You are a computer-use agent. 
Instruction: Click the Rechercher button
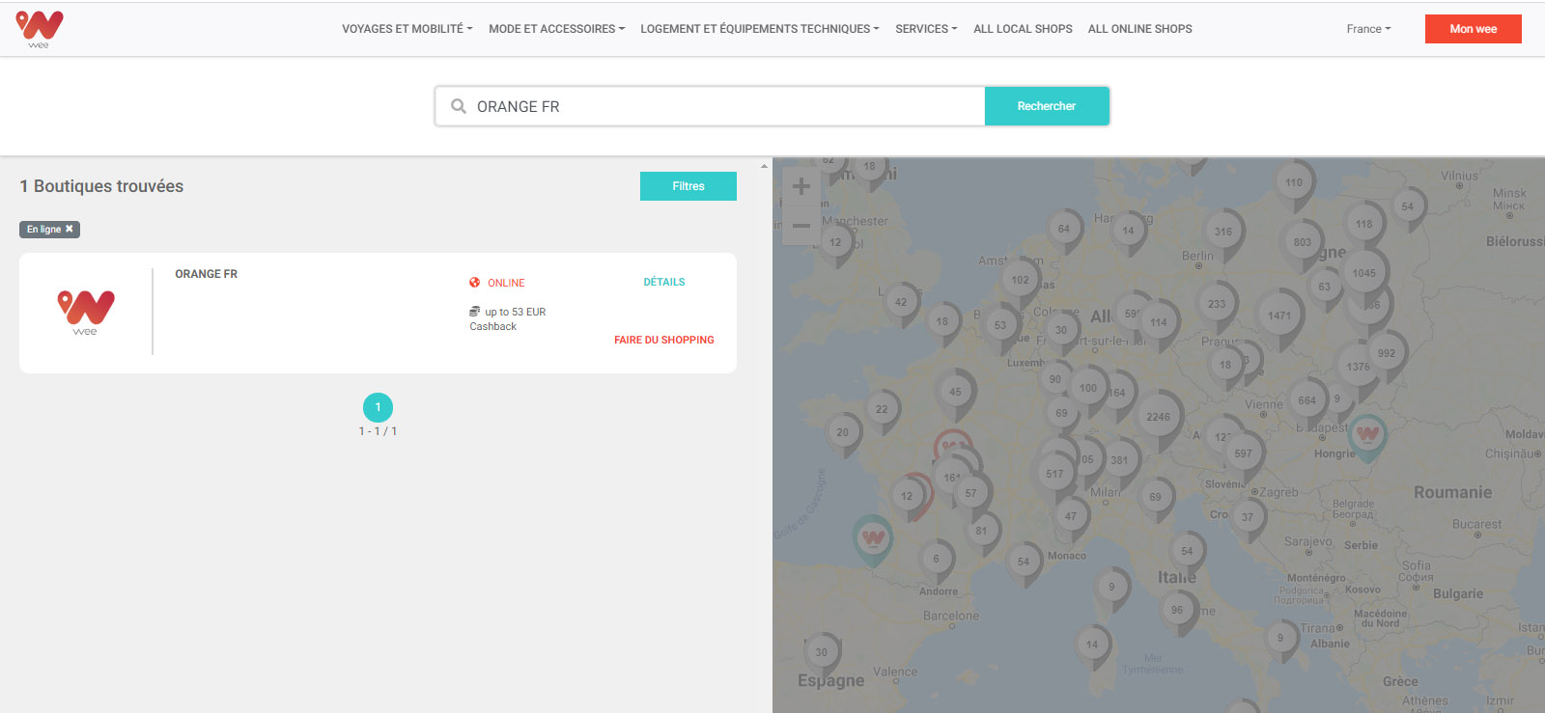pos(1046,106)
